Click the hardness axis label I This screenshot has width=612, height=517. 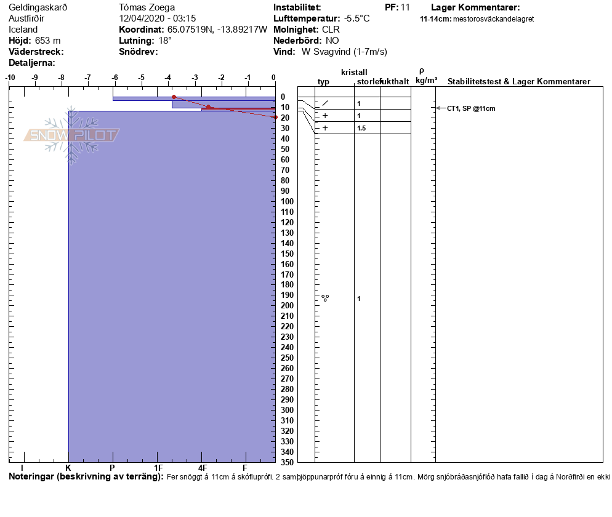click(22, 468)
